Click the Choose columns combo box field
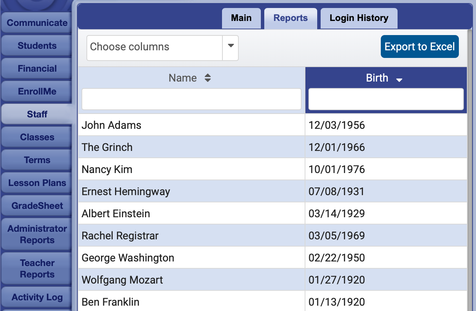The width and height of the screenshot is (476, 311). (x=154, y=47)
